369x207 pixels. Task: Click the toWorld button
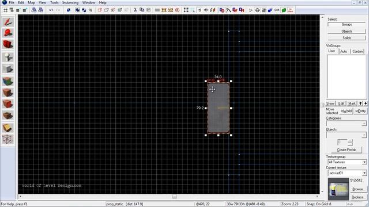[346, 111]
